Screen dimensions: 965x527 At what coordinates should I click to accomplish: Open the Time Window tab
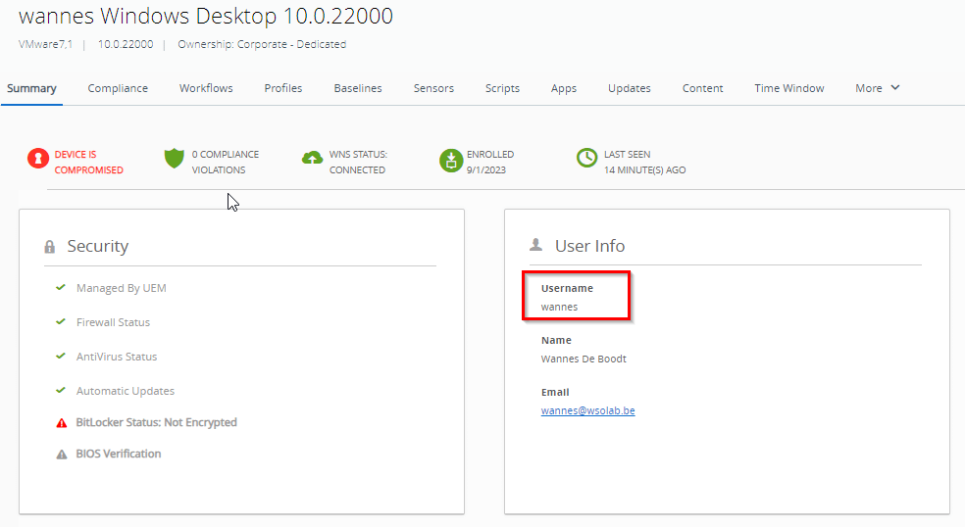788,88
